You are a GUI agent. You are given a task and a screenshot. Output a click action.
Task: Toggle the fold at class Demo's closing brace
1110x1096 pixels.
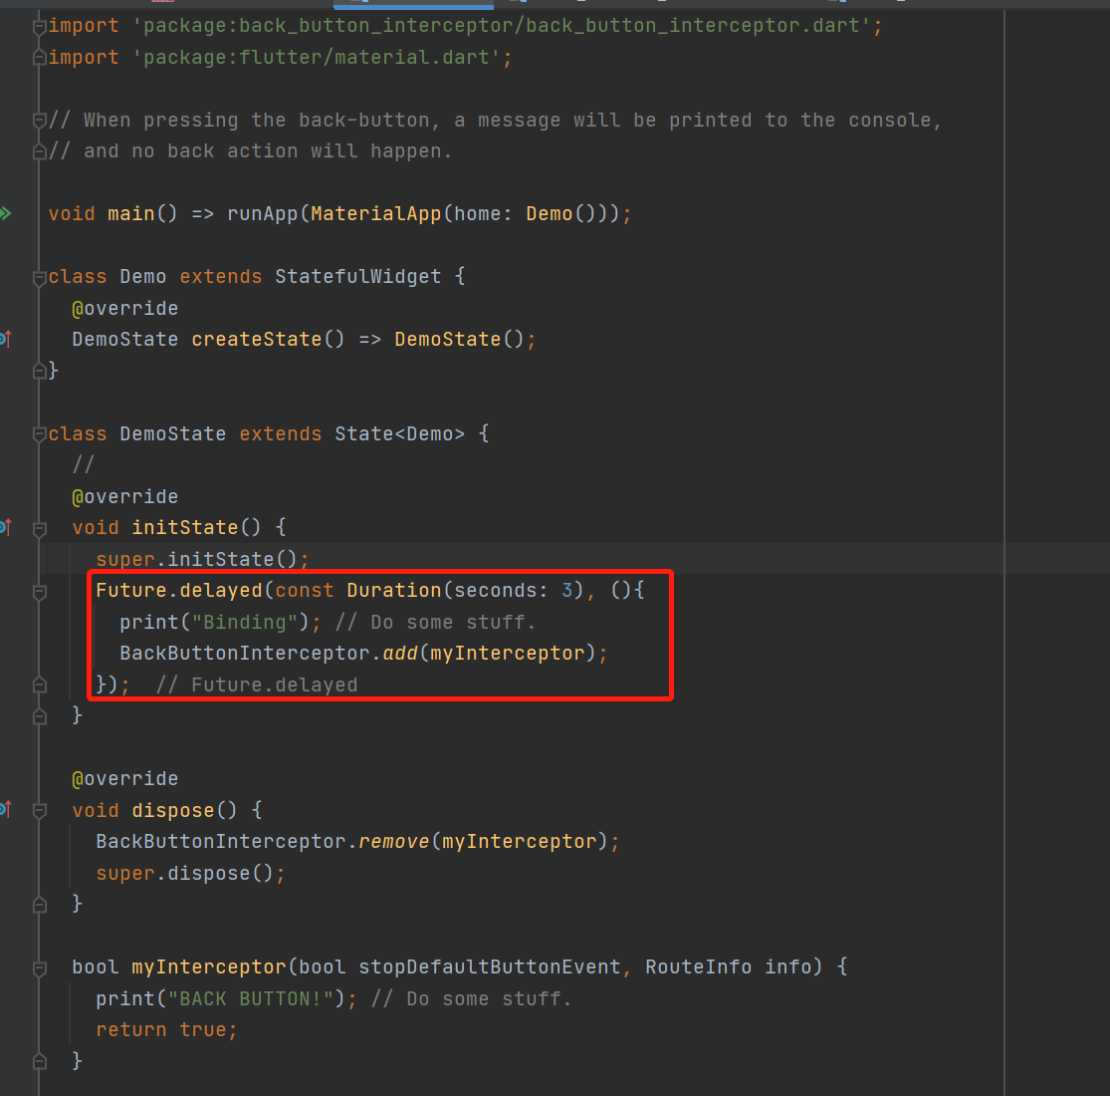click(x=39, y=371)
